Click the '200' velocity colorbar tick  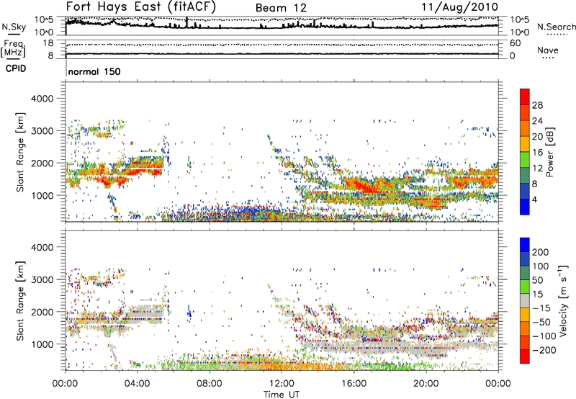pyautogui.click(x=540, y=252)
